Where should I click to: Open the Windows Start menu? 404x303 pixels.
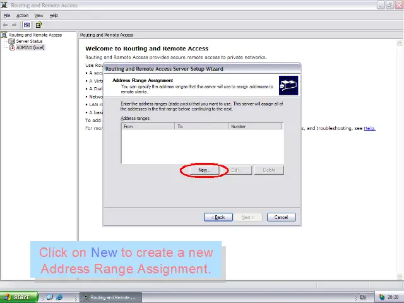click(x=19, y=297)
